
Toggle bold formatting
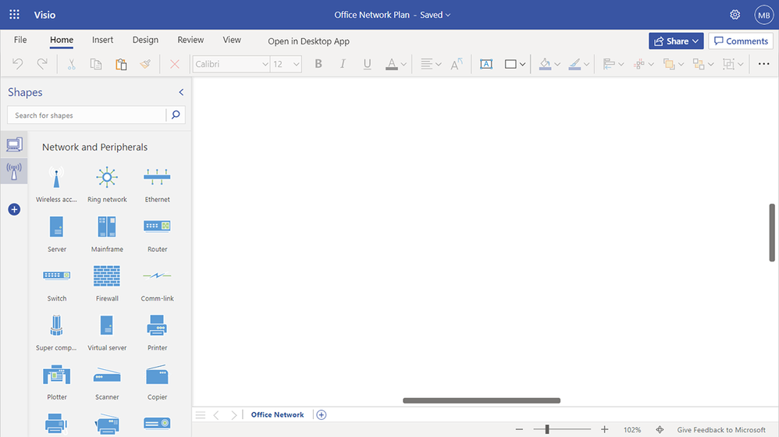coord(318,64)
